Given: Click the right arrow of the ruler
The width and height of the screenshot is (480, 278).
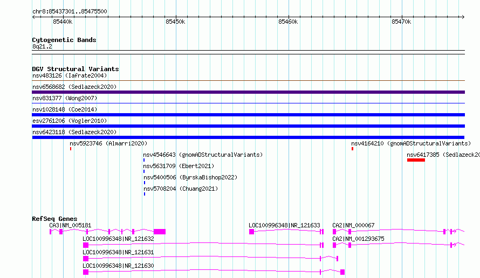Looking at the screenshot, I should pos(463,17).
